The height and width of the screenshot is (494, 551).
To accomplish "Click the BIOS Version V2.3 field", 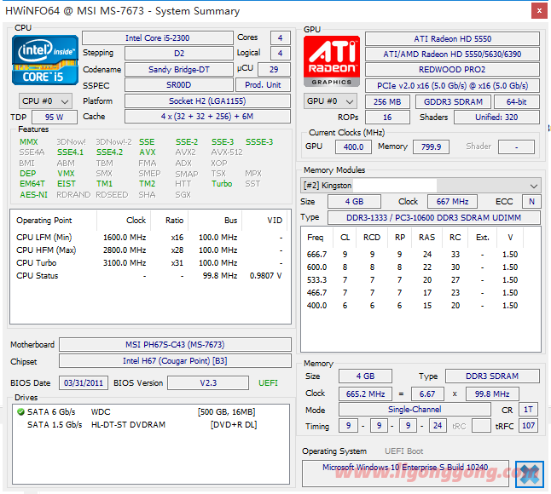I will (207, 383).
